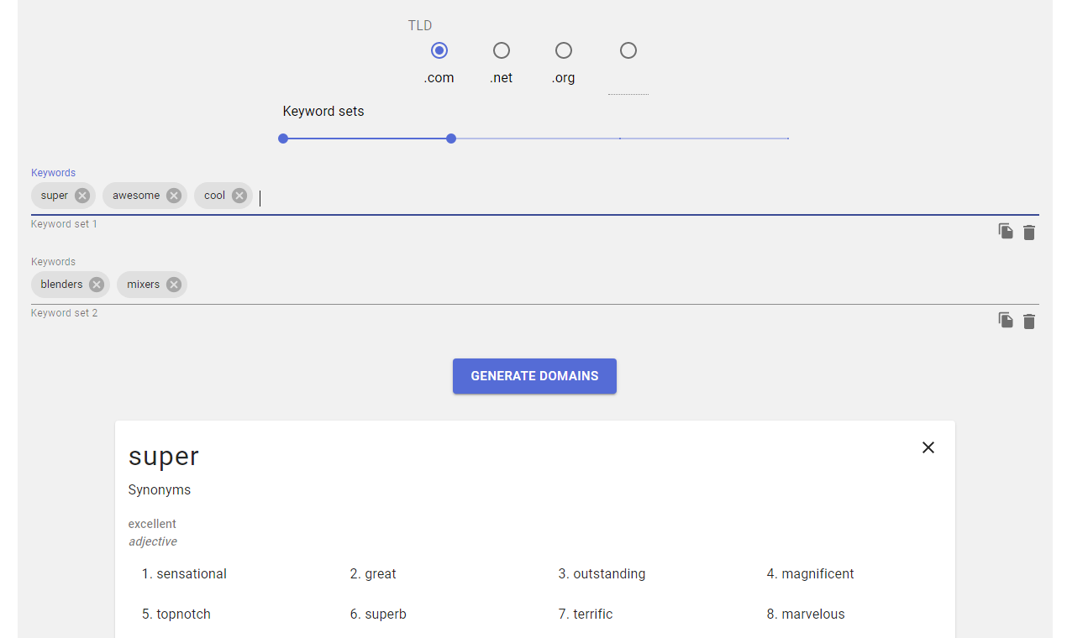Click the Keyword sets slider handle

pos(451,139)
